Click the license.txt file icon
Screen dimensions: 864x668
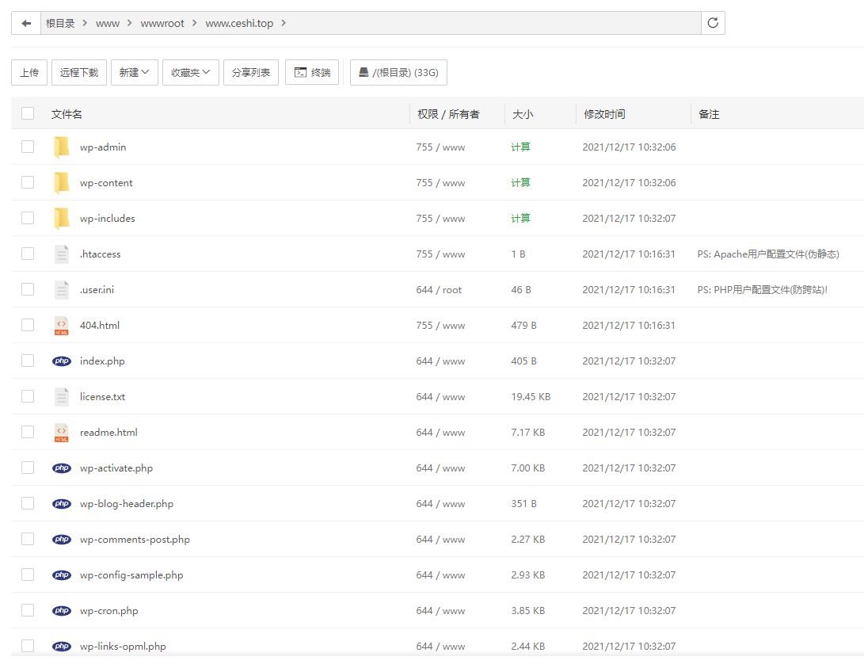62,397
